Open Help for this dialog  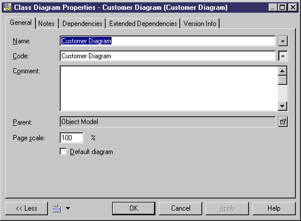(274, 208)
